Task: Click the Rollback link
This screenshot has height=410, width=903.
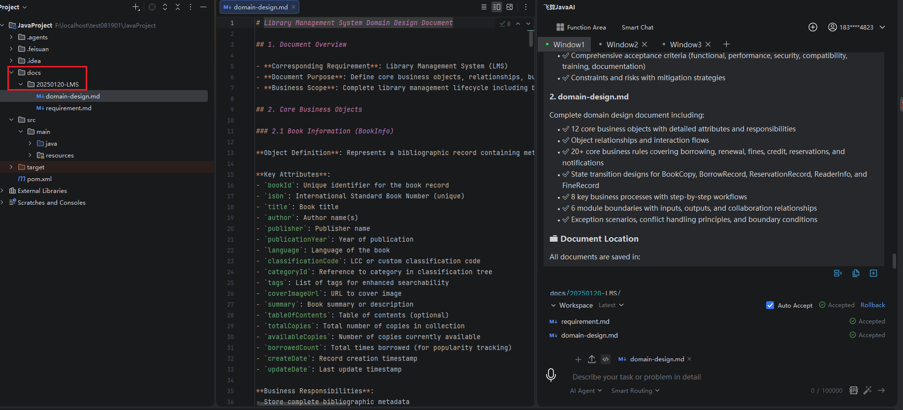Action: [x=872, y=305]
